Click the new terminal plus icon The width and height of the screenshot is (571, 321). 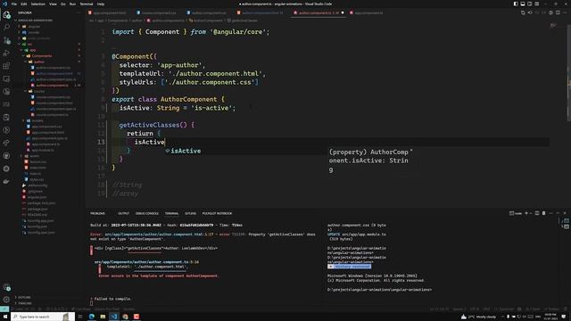pos(526,213)
